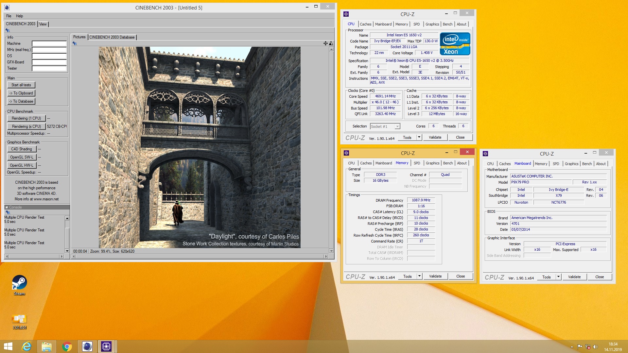This screenshot has width=628, height=353.
Task: Click the 4691.14 MHz Core Speed value
Action: point(385,96)
